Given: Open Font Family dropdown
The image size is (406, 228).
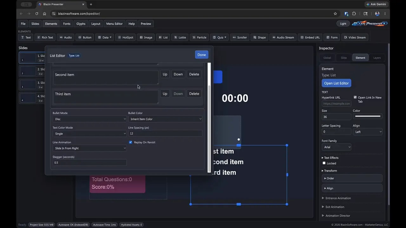Looking at the screenshot, I should 337,147.
